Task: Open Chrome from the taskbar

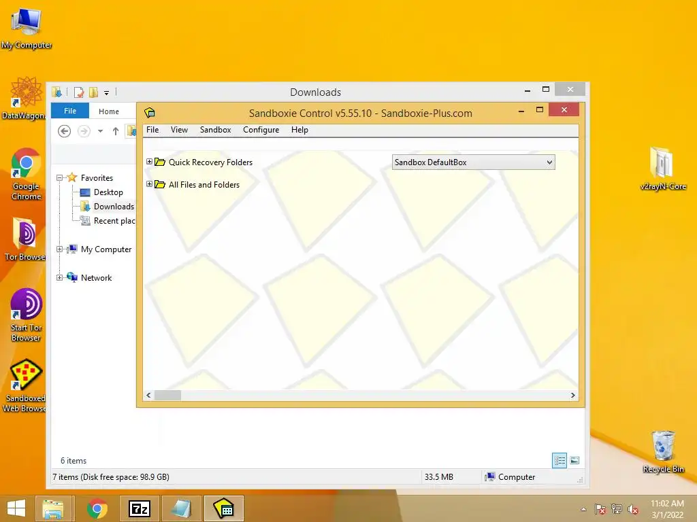Action: (x=97, y=508)
